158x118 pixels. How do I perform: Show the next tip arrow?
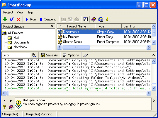point(11,101)
